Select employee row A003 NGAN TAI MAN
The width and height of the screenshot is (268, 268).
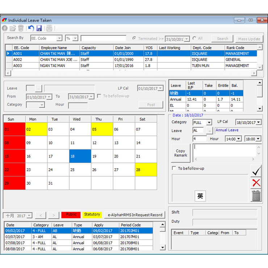tap(131, 66)
